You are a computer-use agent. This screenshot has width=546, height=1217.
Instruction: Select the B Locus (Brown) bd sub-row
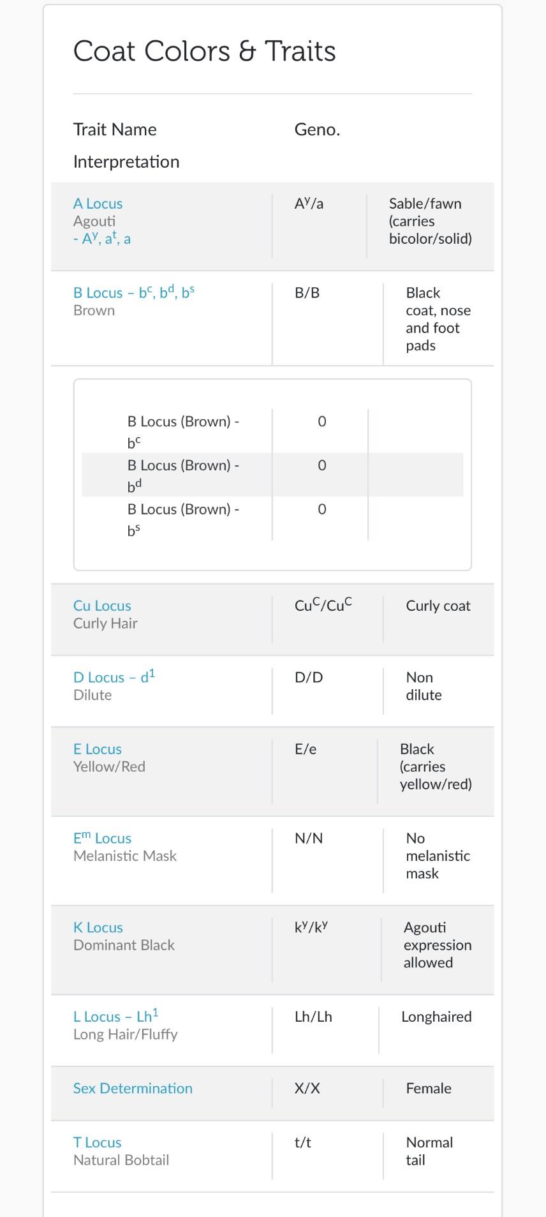(183, 475)
